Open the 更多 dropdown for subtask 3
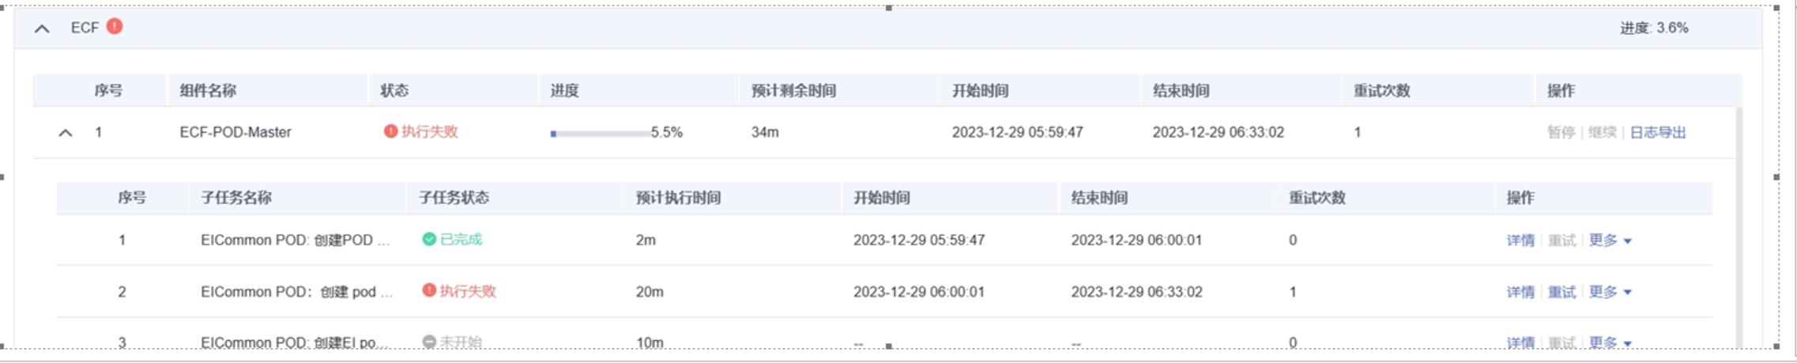Image resolution: width=1797 pixels, height=363 pixels. coord(1610,342)
